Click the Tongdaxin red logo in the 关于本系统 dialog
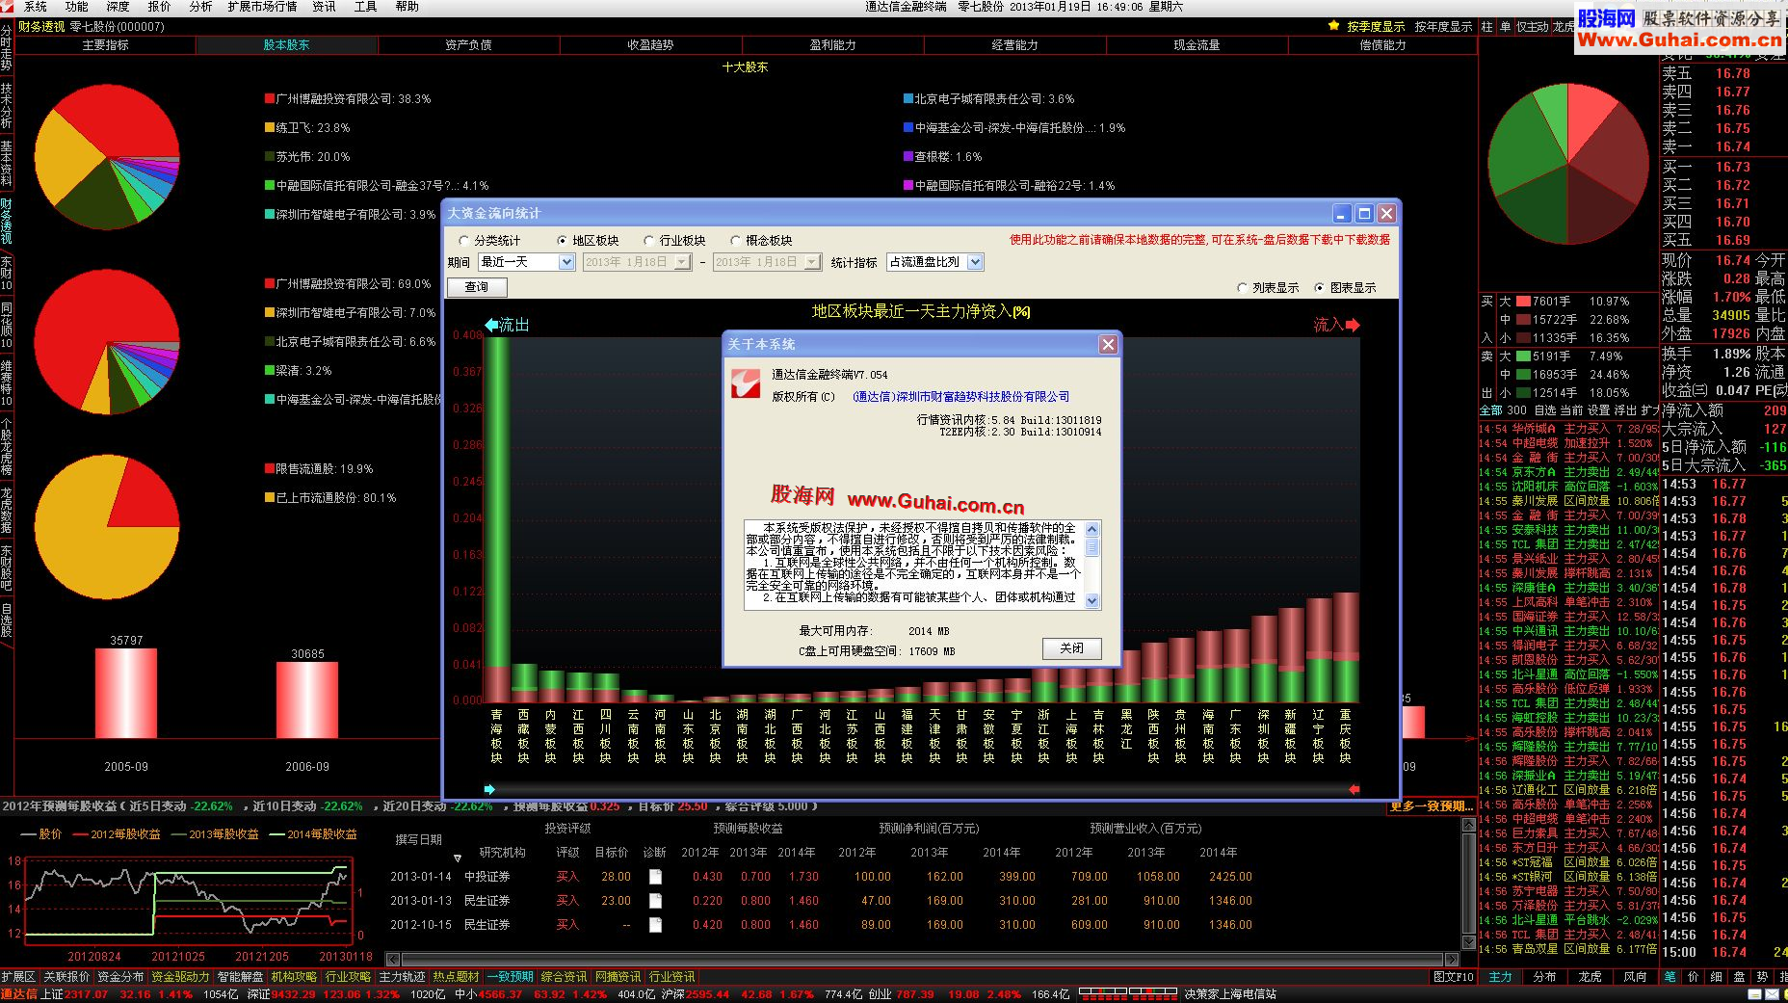This screenshot has height=1003, width=1788. 746,383
